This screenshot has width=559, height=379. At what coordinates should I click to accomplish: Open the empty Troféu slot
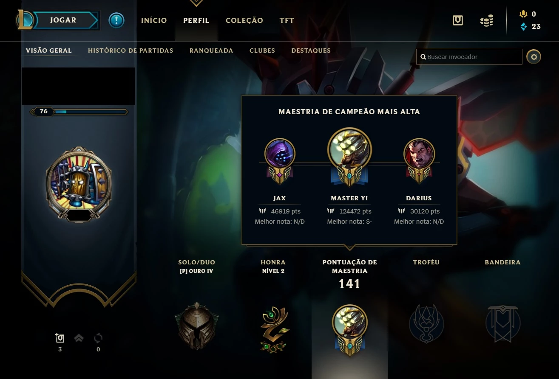tap(426, 323)
